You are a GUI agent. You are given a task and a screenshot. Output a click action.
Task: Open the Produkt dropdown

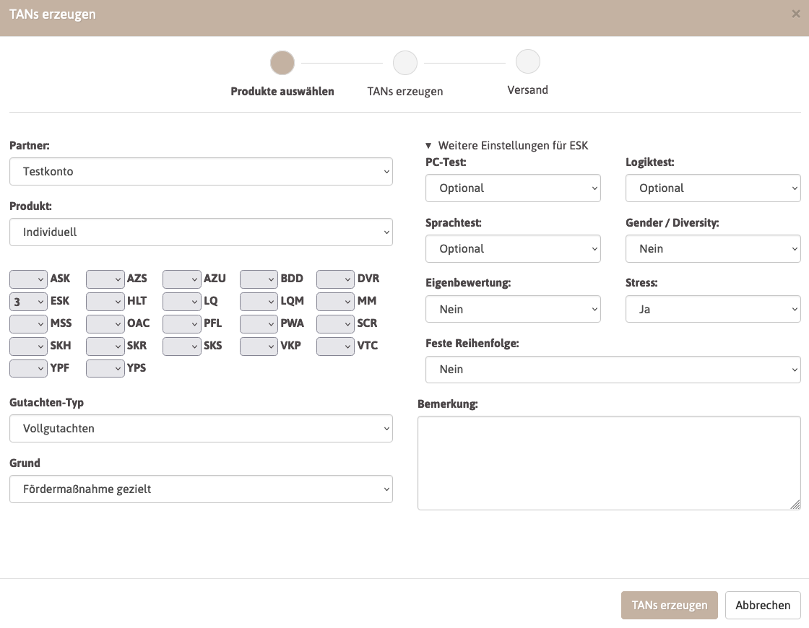[x=201, y=232]
